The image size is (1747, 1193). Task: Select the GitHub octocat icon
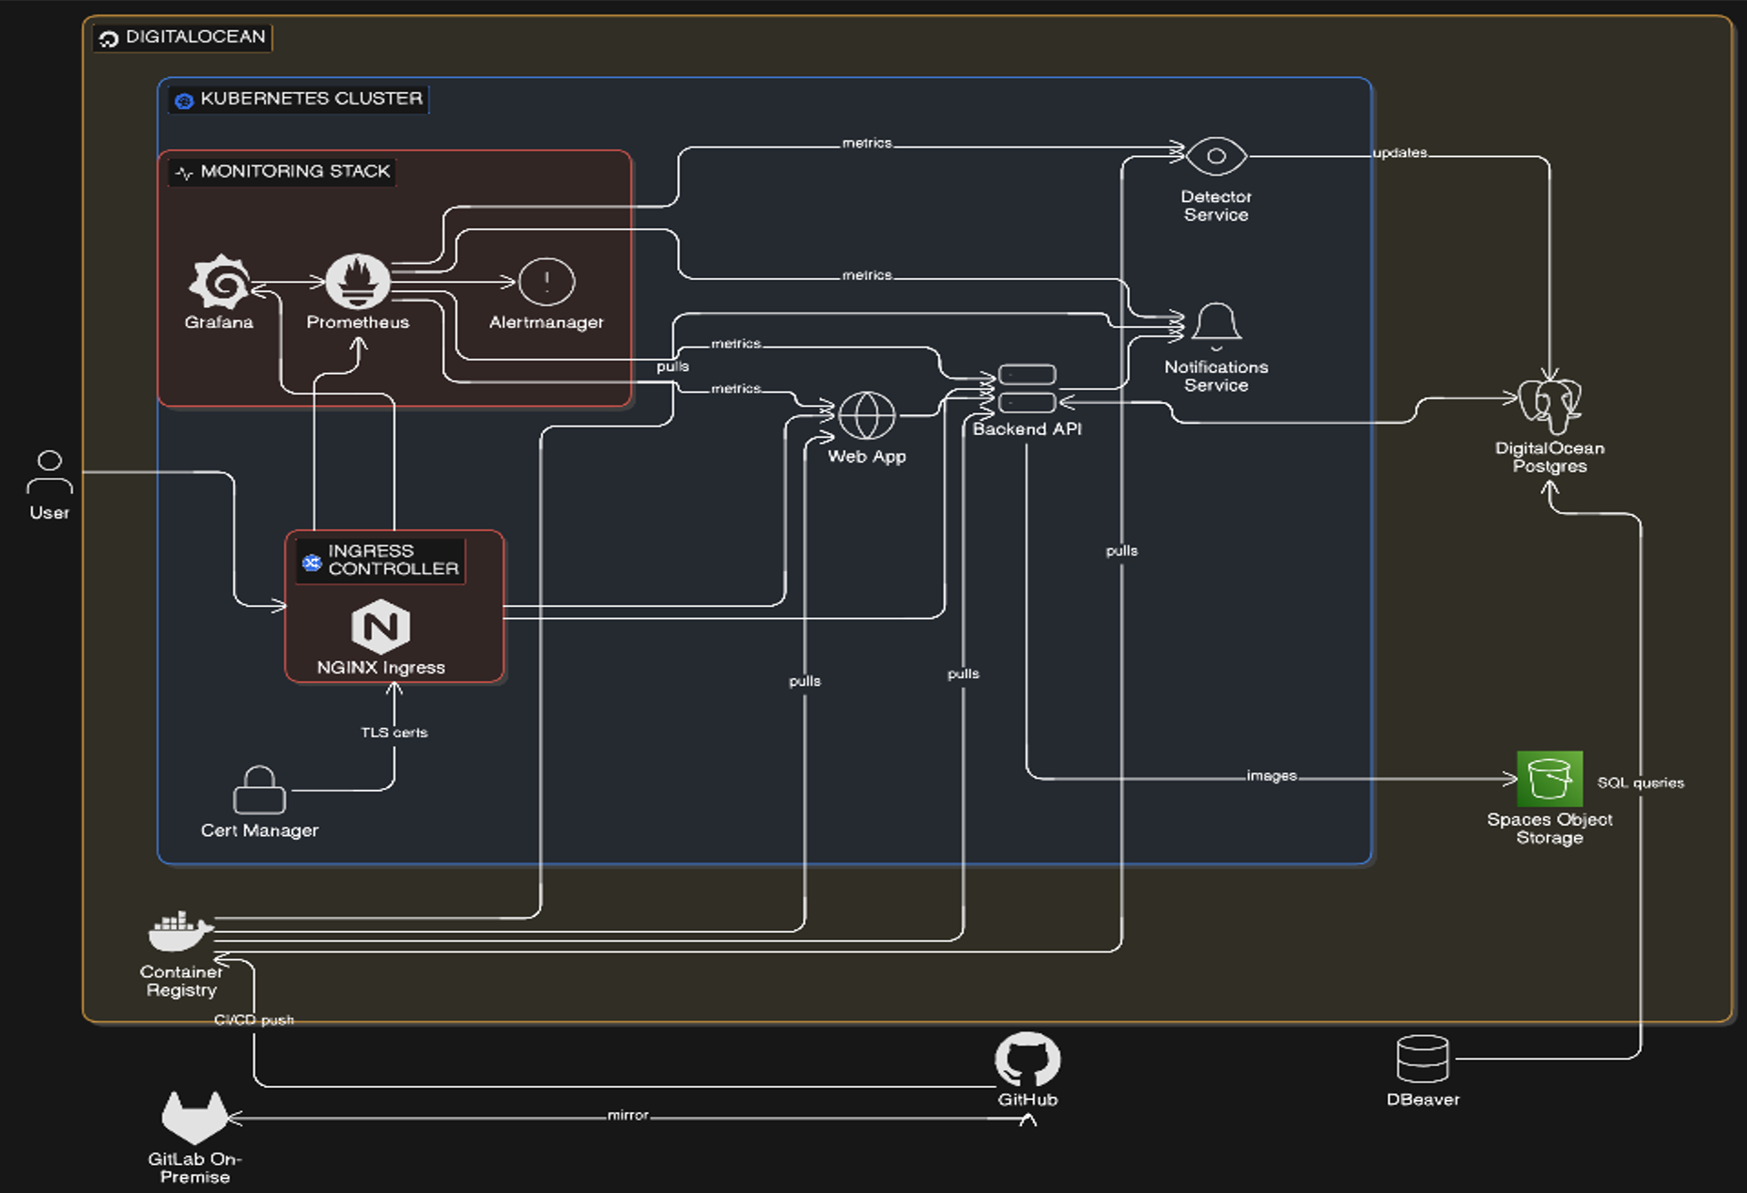click(1028, 1059)
